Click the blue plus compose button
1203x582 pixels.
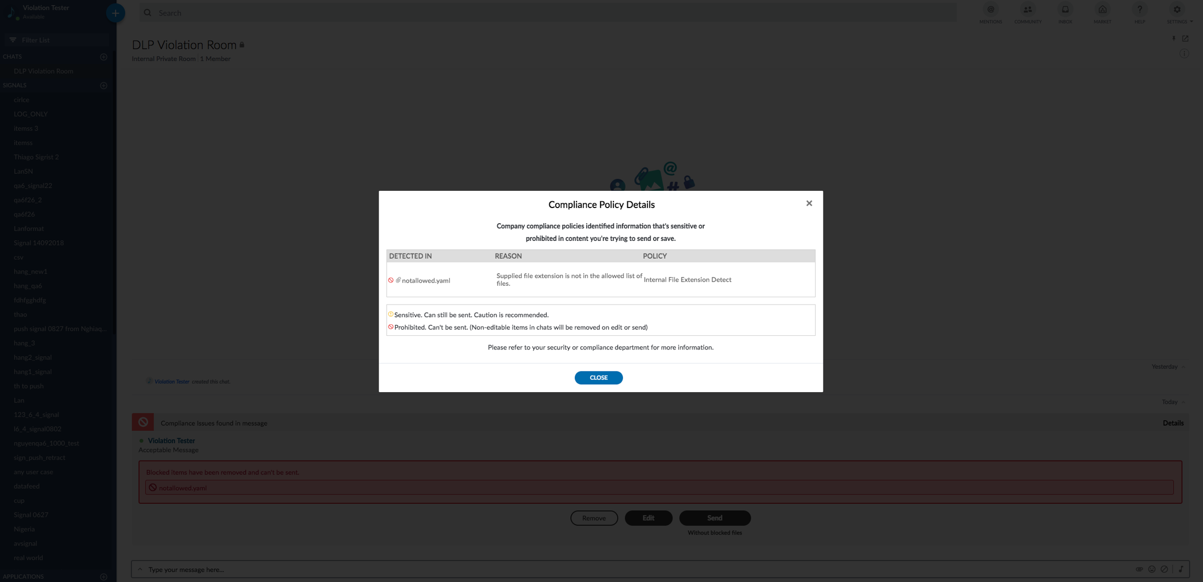[x=115, y=13]
